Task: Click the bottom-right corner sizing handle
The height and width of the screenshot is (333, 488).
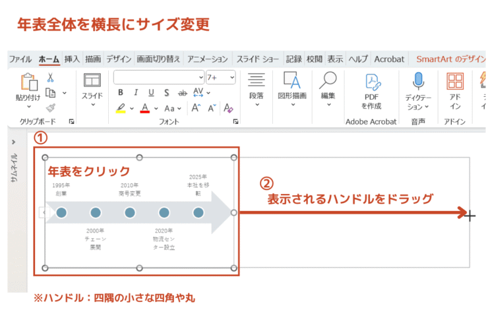Action: 233,268
